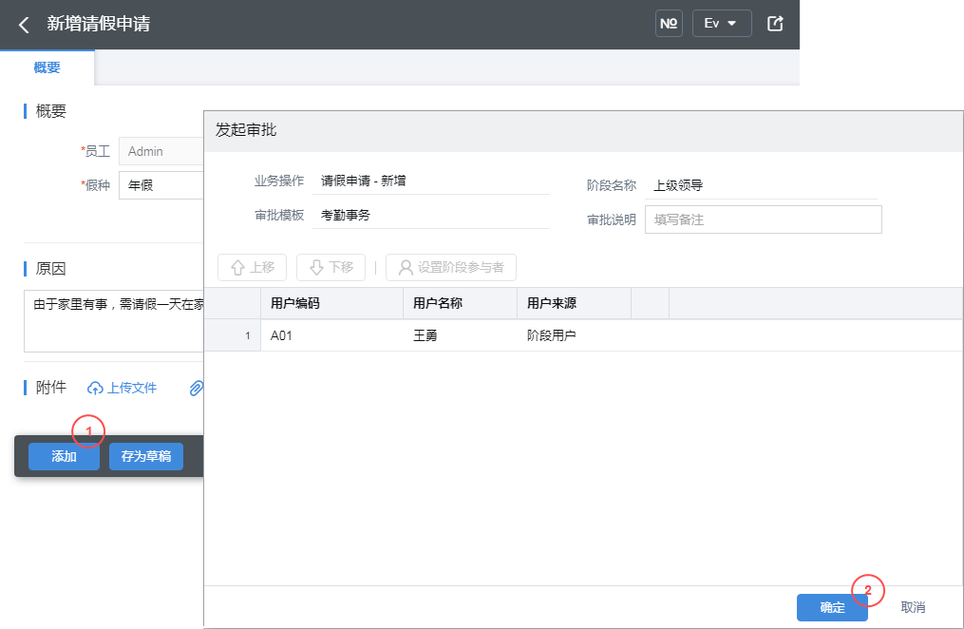Click 取消 to cancel the dialog
964x629 pixels.
coord(913,607)
